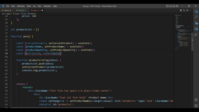Click 'productList' in the let declaration
This screenshot has width=199, height=112.
click(24, 30)
